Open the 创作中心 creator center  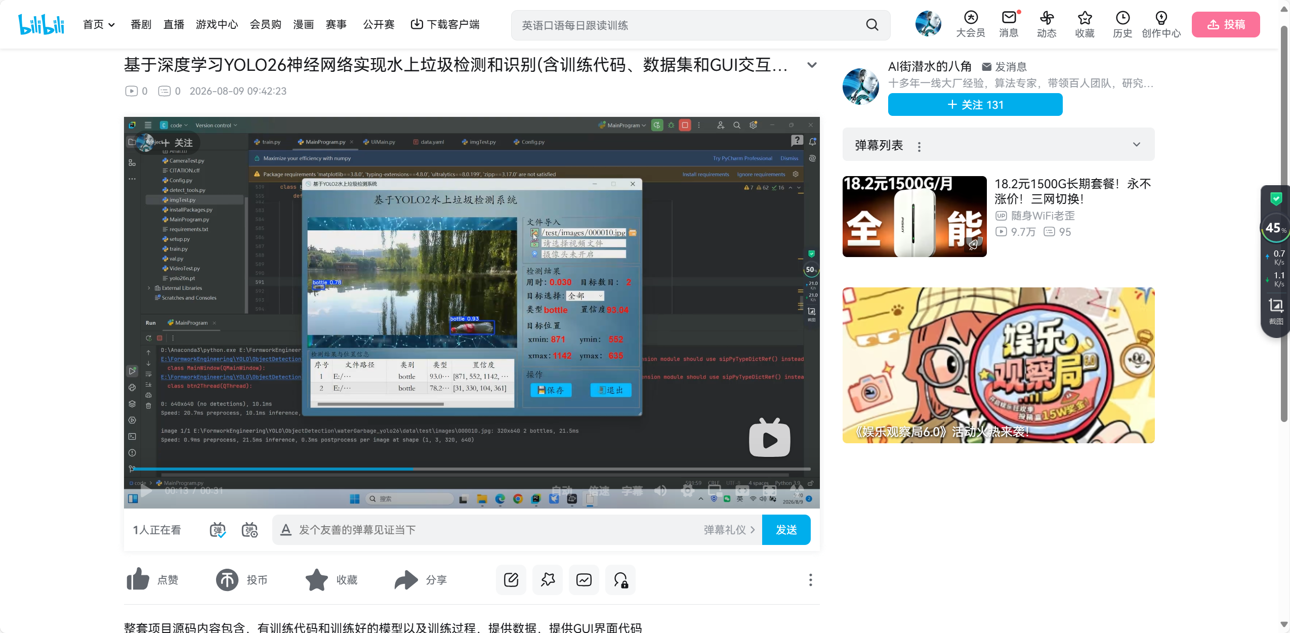pyautogui.click(x=1161, y=24)
